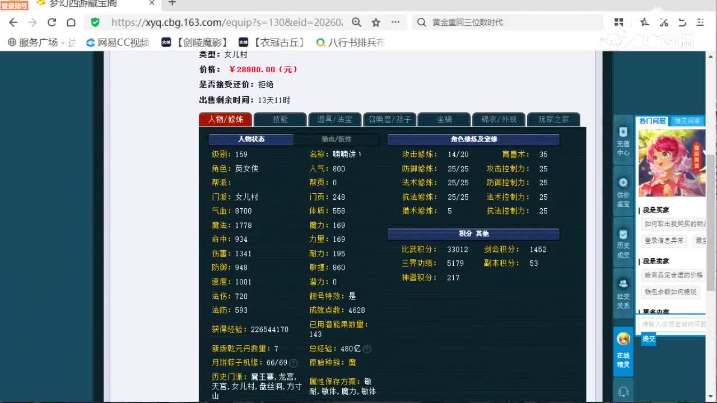The width and height of the screenshot is (717, 403).
Task: Go forward to the next page
Action: click(32, 22)
